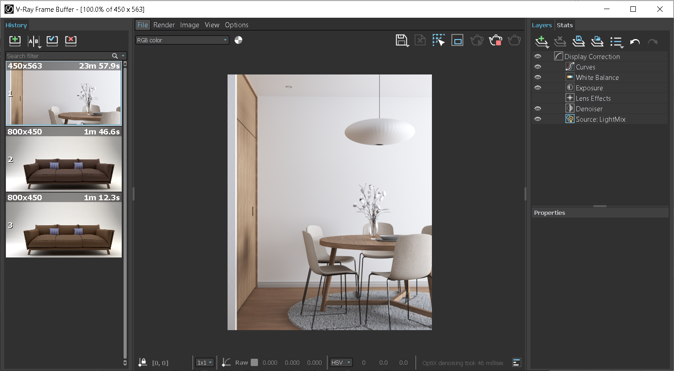Select the second sofa history thumbnail

click(x=64, y=229)
